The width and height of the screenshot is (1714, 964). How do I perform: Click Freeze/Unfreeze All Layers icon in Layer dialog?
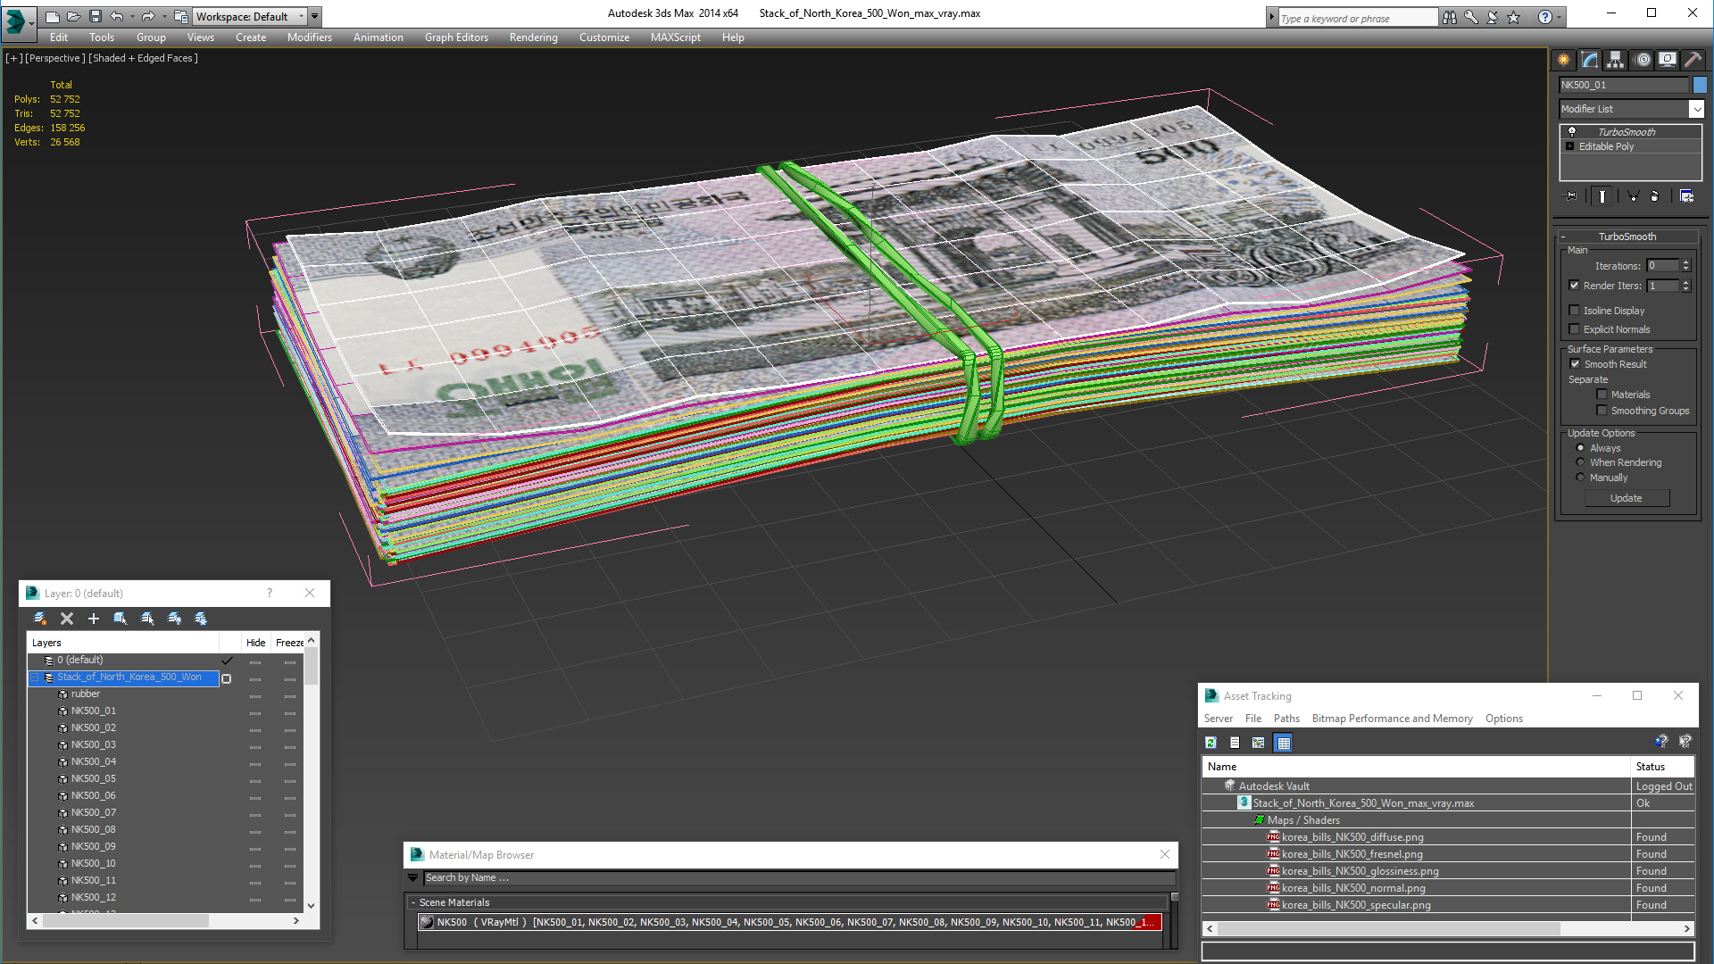tap(201, 619)
